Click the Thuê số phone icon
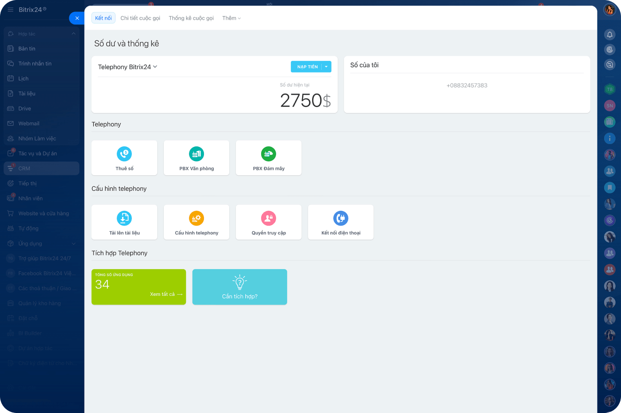The image size is (621, 413). click(124, 154)
